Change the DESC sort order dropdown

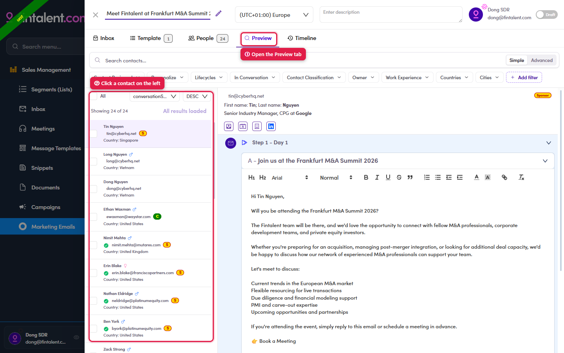[197, 96]
